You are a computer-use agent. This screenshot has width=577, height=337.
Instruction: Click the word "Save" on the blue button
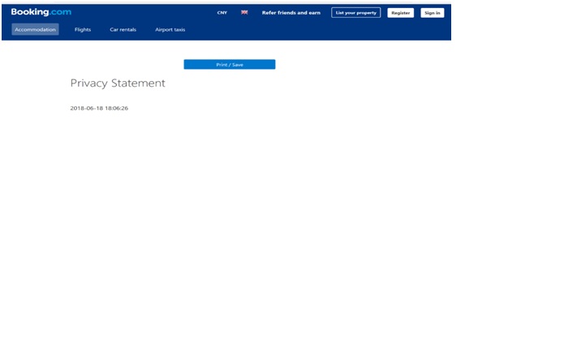tap(238, 65)
